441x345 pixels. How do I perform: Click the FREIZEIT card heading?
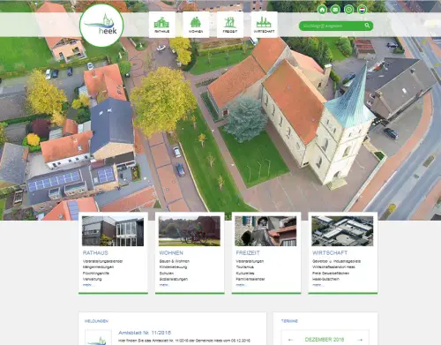click(x=248, y=252)
